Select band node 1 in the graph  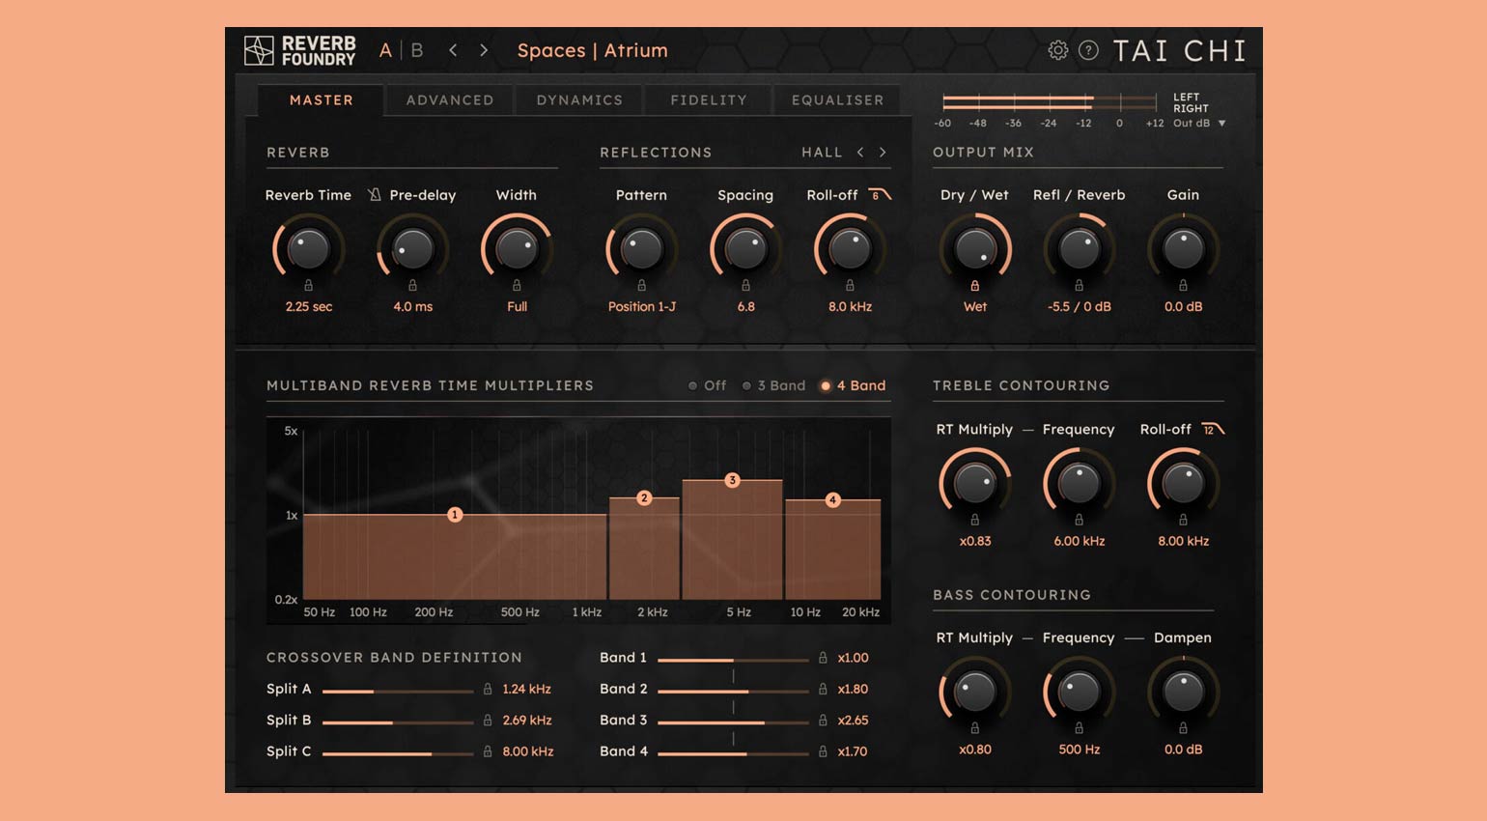[455, 515]
